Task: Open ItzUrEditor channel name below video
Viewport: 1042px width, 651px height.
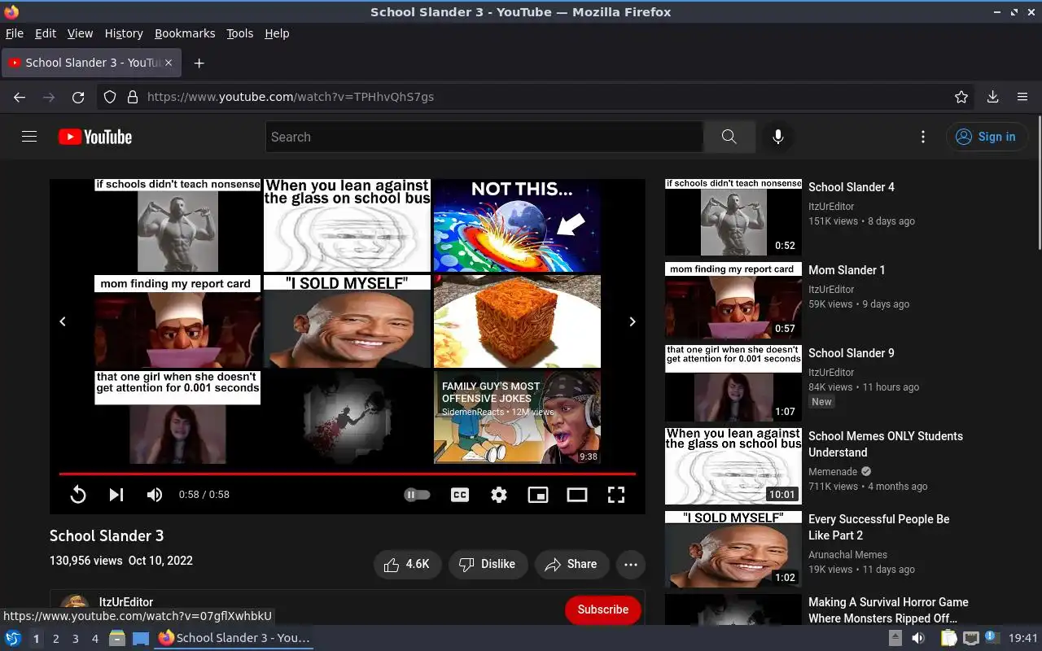Action: 126,602
